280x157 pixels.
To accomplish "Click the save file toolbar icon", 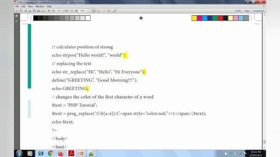I will [34, 11].
